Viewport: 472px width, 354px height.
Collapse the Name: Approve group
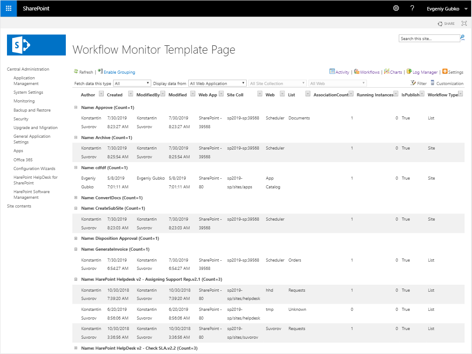[x=76, y=107]
